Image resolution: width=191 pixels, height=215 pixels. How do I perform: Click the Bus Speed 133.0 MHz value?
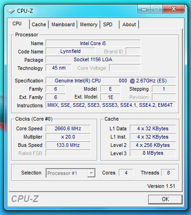pyautogui.click(x=68, y=145)
